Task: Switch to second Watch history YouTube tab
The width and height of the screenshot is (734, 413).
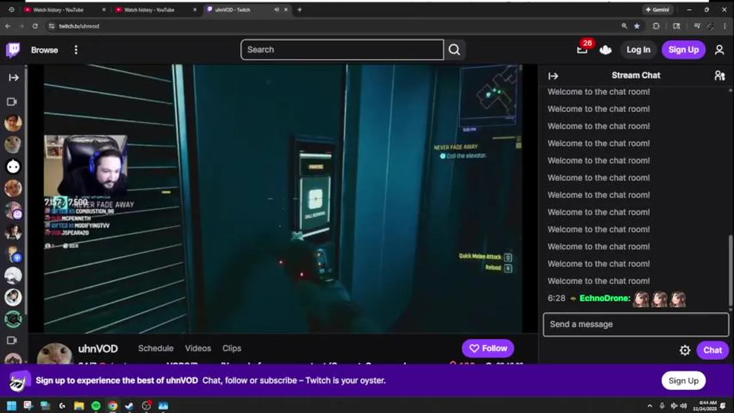Action: pos(154,10)
